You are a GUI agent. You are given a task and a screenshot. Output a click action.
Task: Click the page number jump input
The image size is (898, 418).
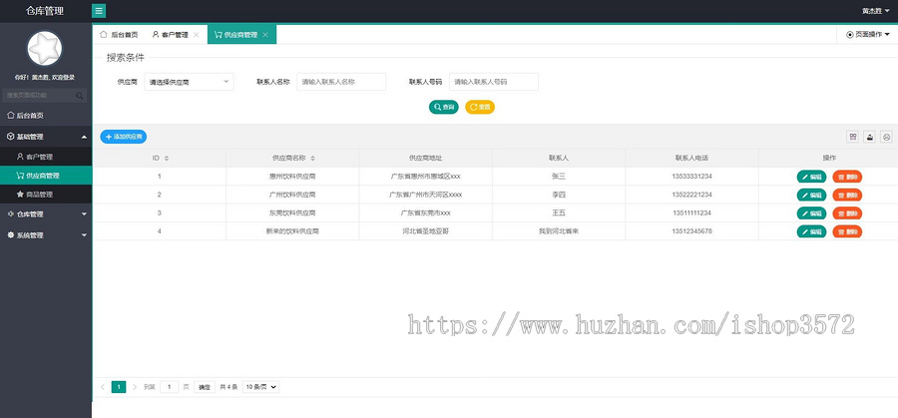pyautogui.click(x=170, y=387)
